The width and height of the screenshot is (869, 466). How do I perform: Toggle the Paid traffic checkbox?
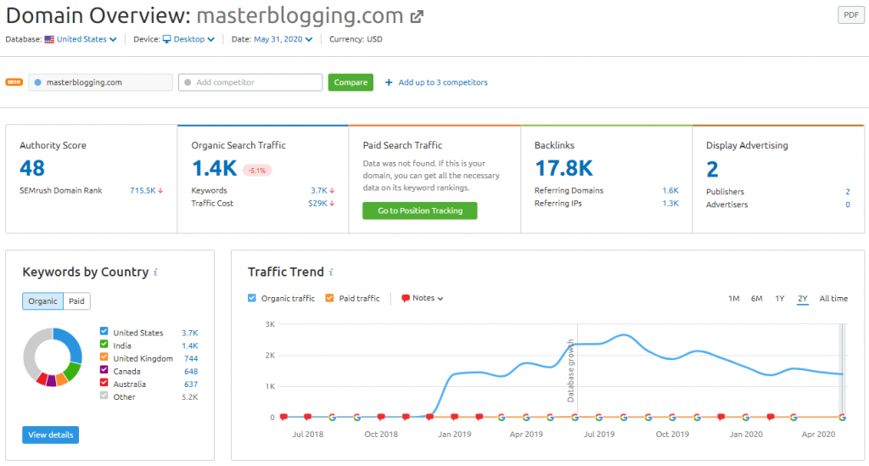(330, 298)
